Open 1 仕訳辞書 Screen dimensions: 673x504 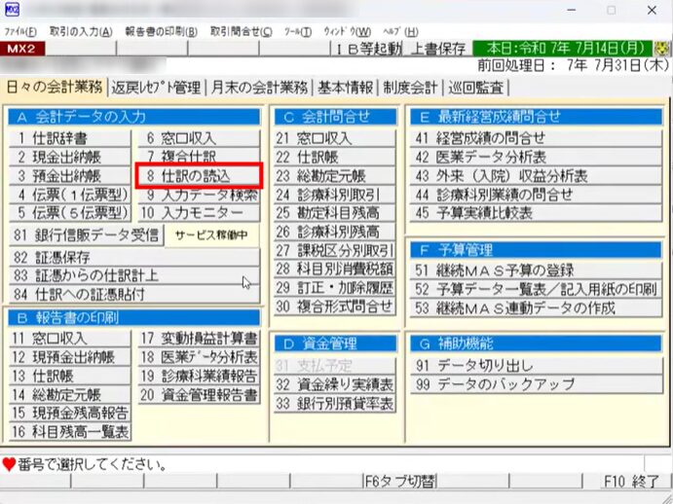click(69, 138)
